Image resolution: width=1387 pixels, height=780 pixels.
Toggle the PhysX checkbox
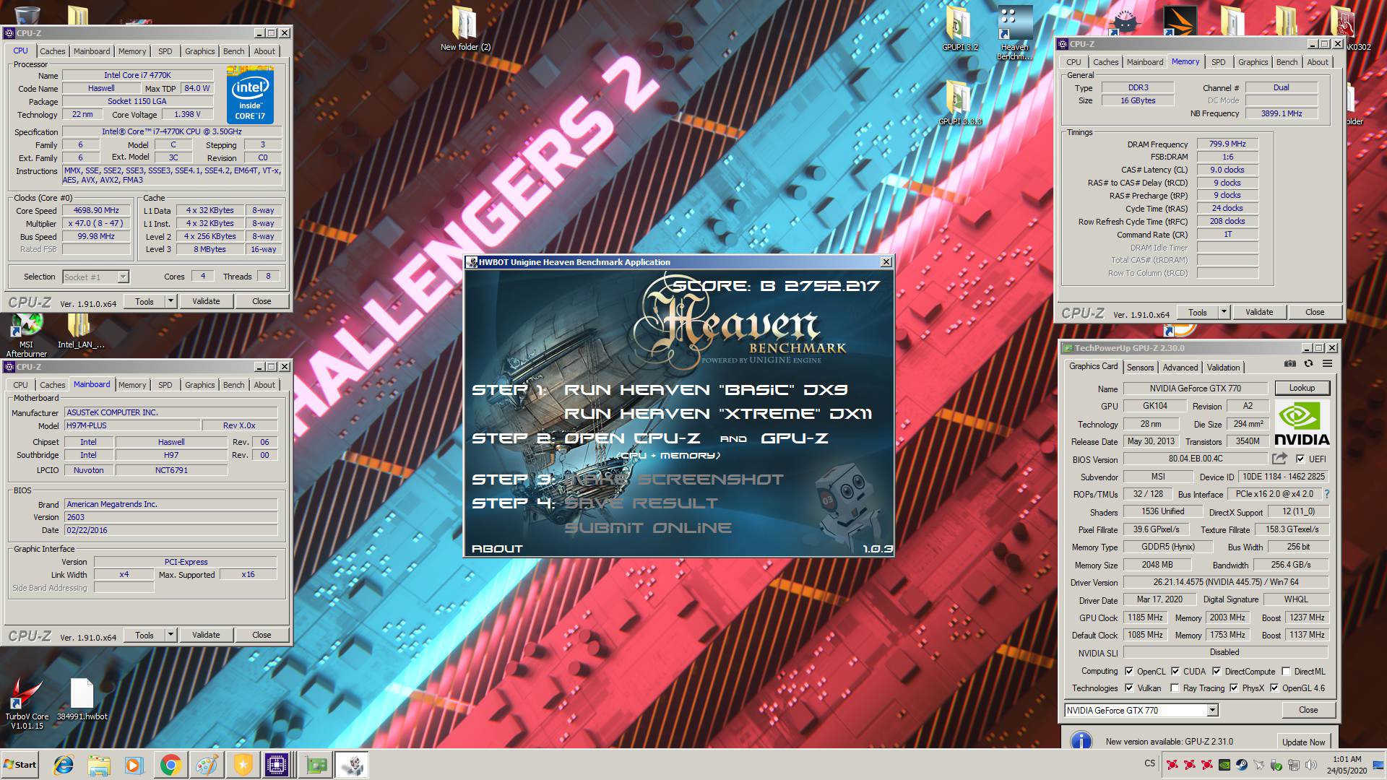coord(1234,688)
